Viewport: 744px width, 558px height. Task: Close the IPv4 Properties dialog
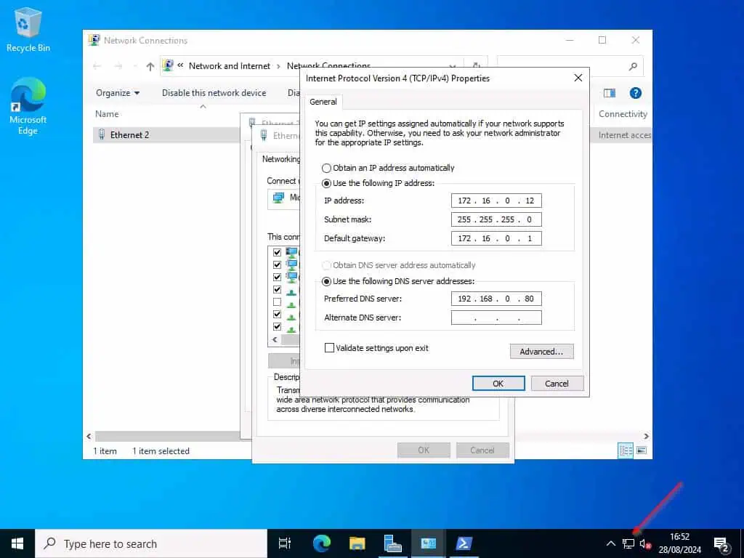[x=578, y=78]
